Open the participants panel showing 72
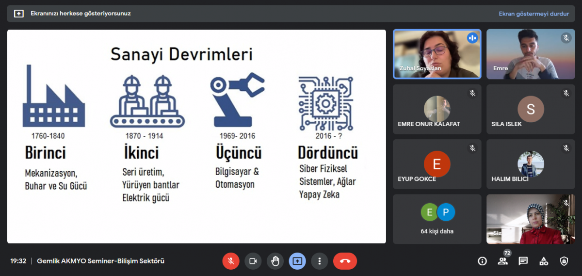 502,261
